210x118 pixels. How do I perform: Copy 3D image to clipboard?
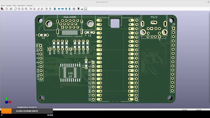(x=7, y=9)
